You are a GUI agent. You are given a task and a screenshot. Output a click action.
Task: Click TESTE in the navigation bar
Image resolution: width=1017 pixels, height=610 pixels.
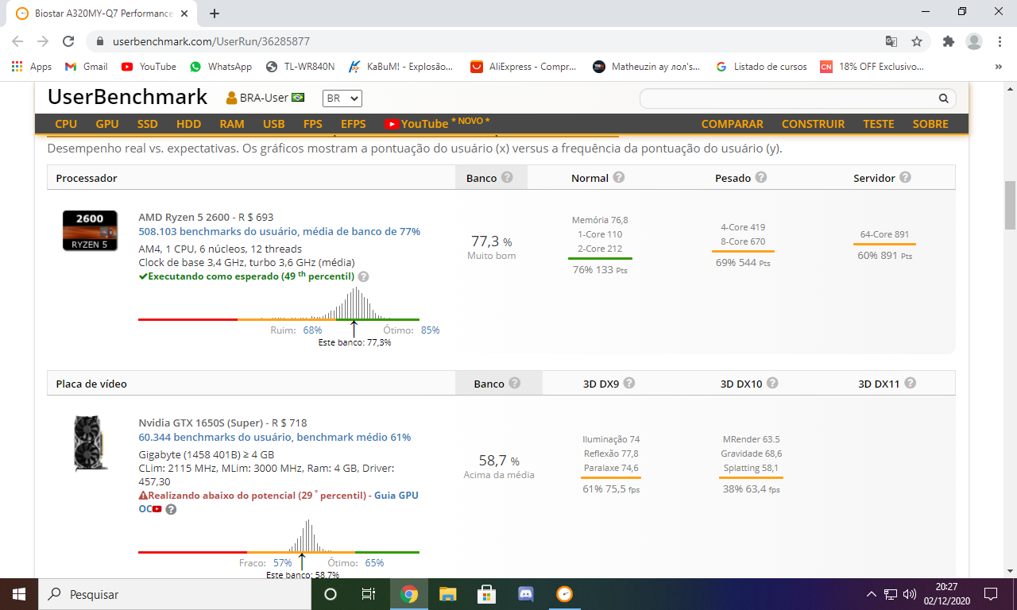coord(879,124)
